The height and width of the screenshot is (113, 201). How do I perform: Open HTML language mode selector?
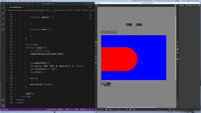76,109
